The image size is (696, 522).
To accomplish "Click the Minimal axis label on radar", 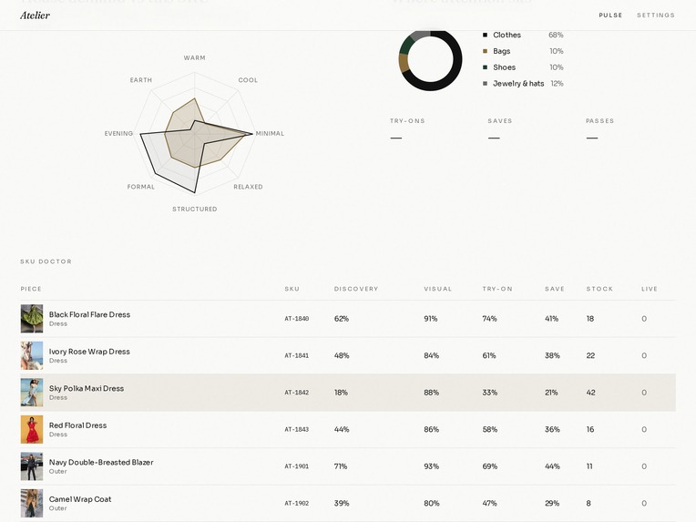I will pos(270,133).
